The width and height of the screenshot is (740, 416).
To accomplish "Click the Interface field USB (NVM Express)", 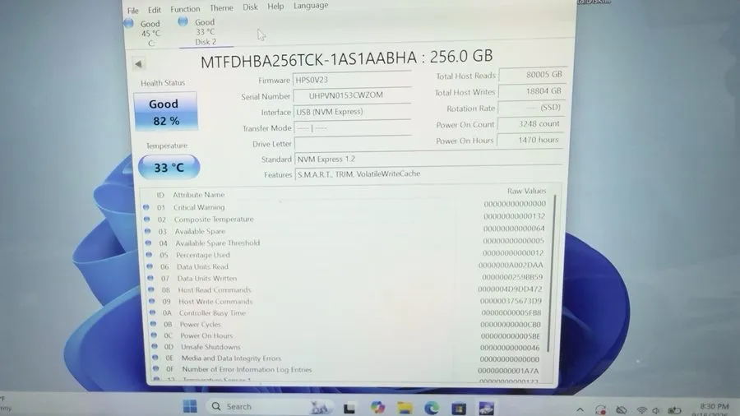I will pos(353,112).
